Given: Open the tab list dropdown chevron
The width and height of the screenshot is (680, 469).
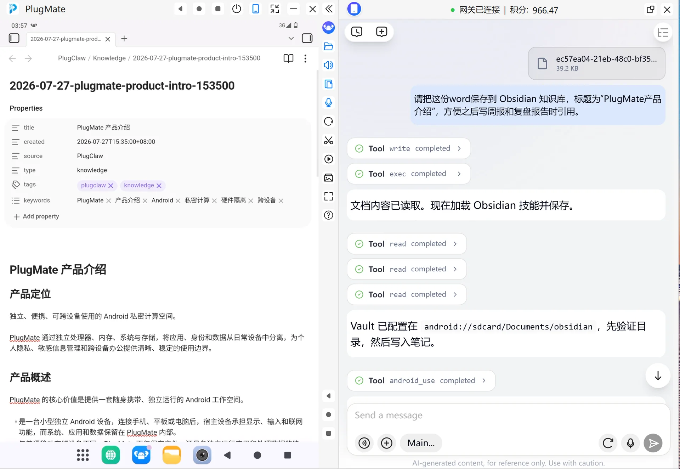Looking at the screenshot, I should [x=291, y=38].
